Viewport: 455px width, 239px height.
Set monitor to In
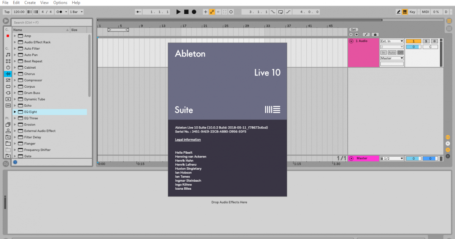pyautogui.click(x=383, y=52)
